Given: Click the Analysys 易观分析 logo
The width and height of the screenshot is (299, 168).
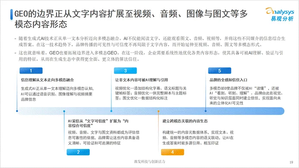Looking at the screenshot, I should point(280,14).
